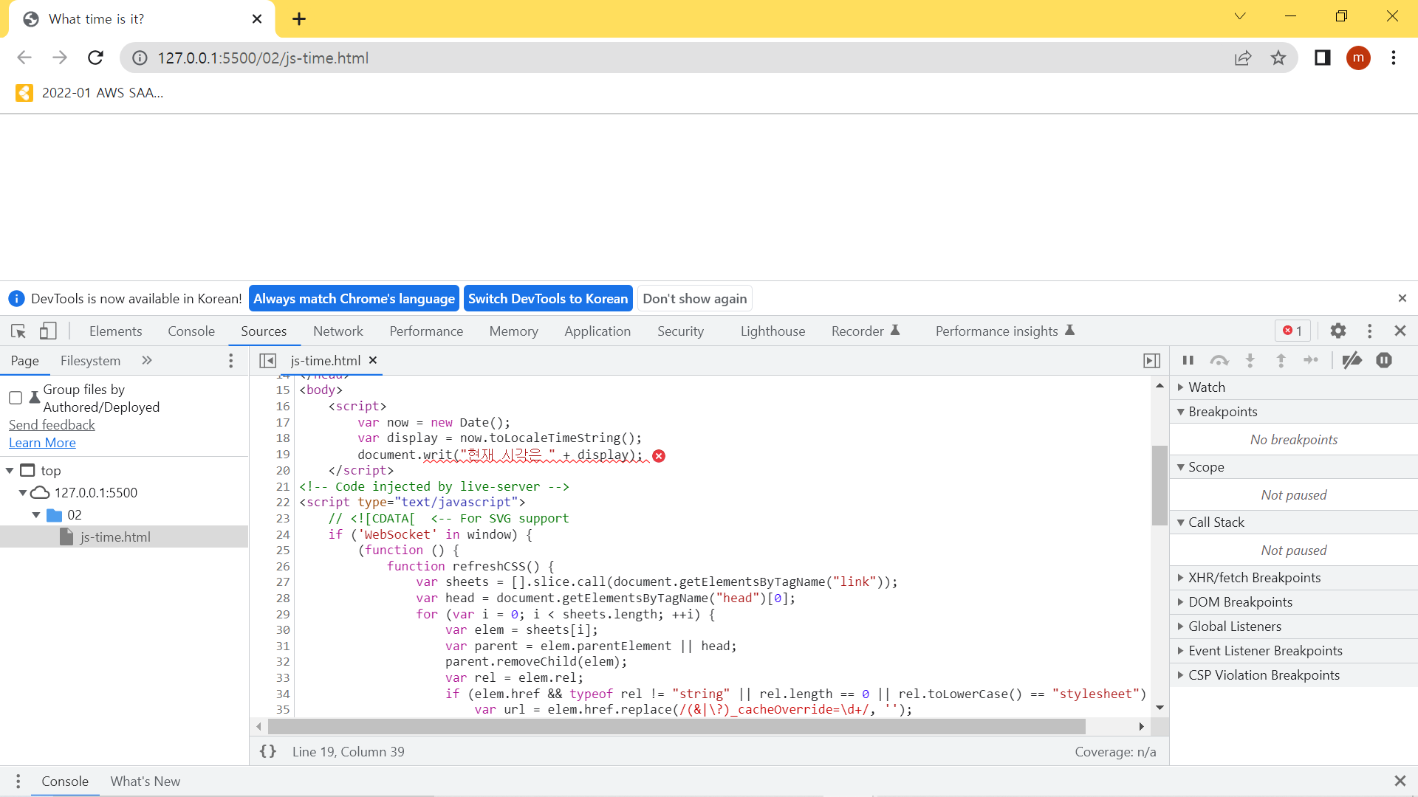Image resolution: width=1418 pixels, height=797 pixels.
Task: Hide the navigator sidebar icon
Action: [268, 360]
